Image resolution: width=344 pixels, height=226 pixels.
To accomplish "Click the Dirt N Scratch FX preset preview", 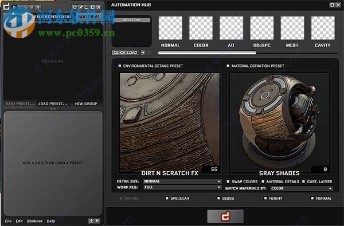I will (170, 122).
